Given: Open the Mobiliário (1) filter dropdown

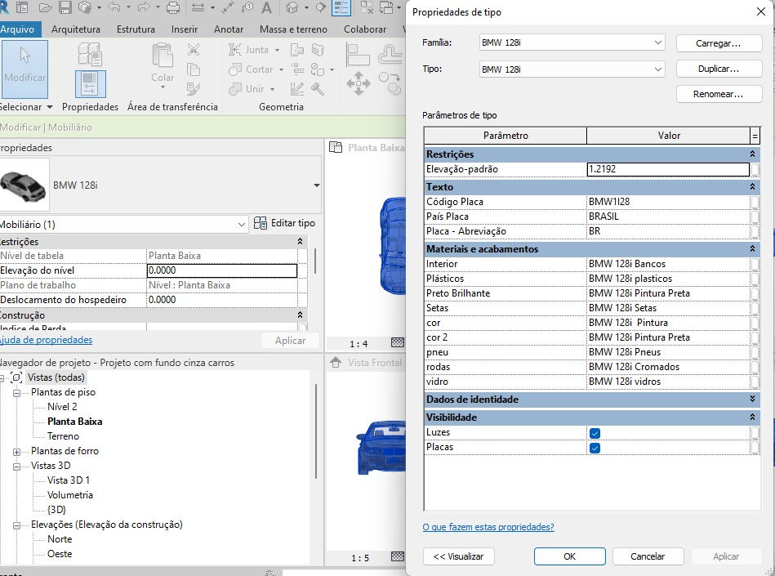Looking at the screenshot, I should (123, 225).
